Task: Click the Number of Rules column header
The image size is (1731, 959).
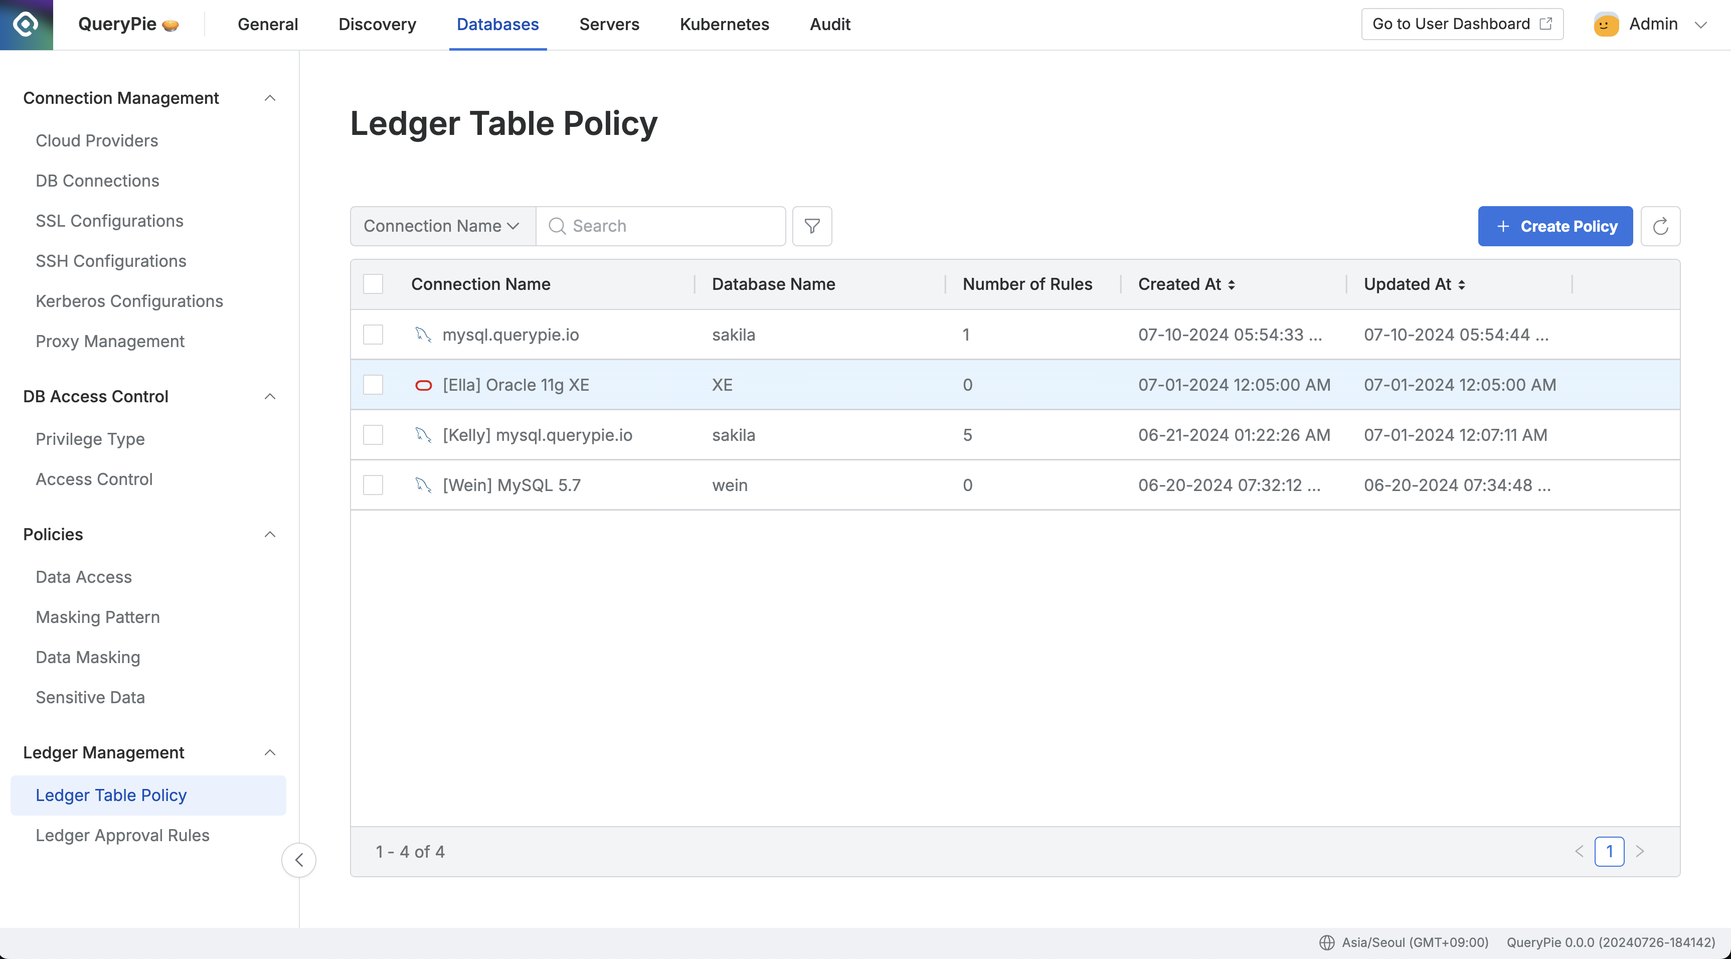Action: 1027,284
